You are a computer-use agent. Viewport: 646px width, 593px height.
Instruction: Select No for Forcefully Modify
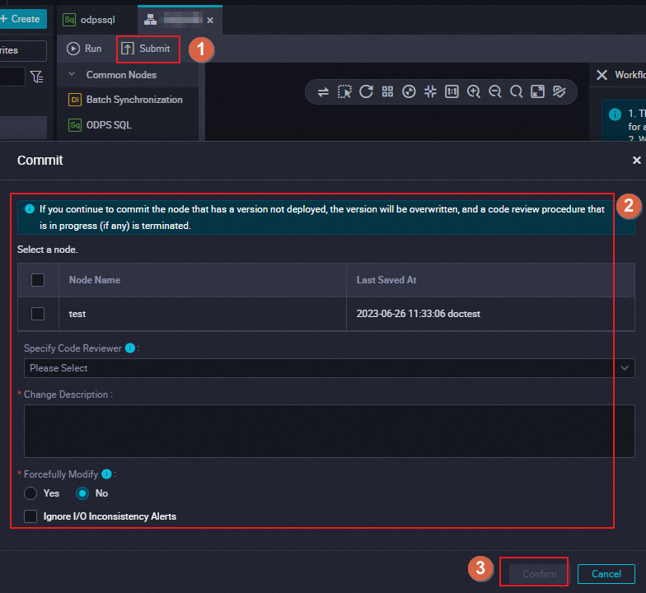pyautogui.click(x=82, y=493)
